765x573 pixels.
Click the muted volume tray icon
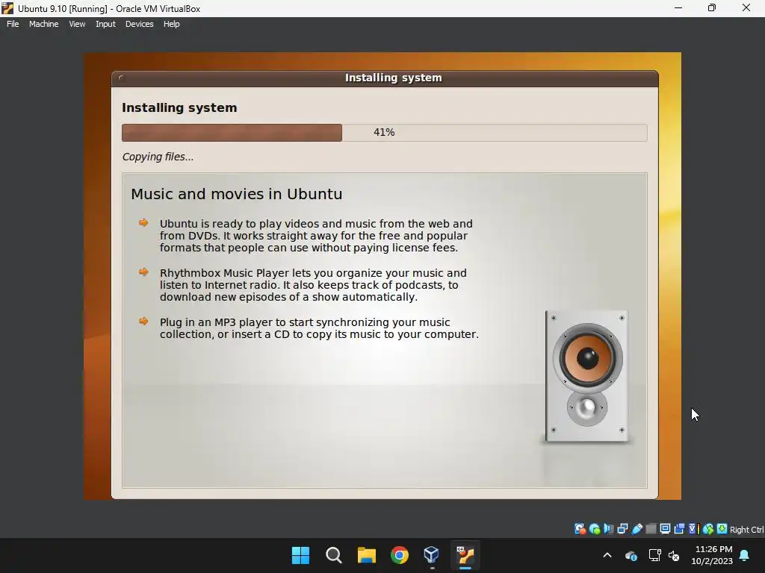pos(674,555)
